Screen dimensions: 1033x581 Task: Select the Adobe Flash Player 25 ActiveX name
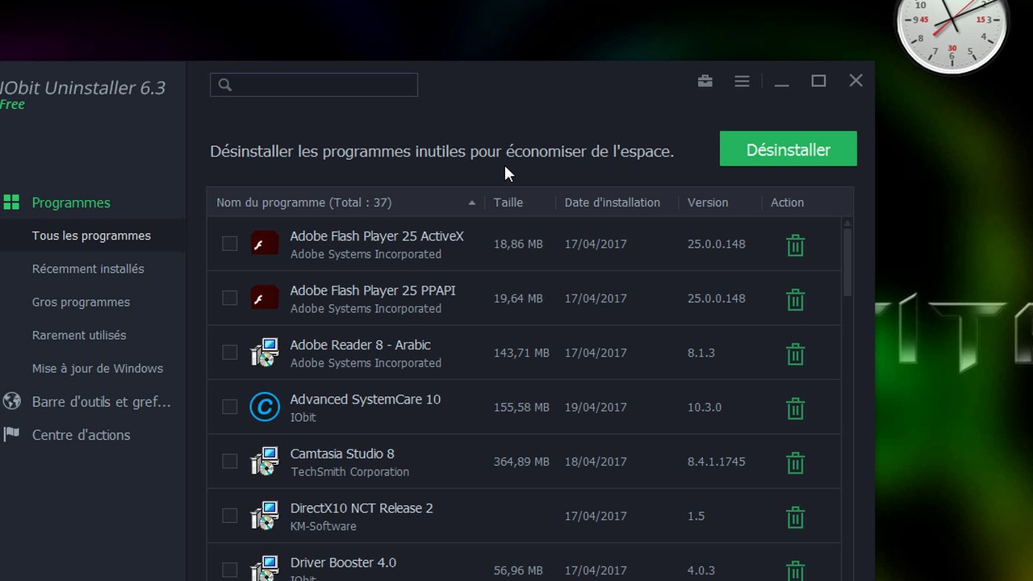[x=377, y=236]
